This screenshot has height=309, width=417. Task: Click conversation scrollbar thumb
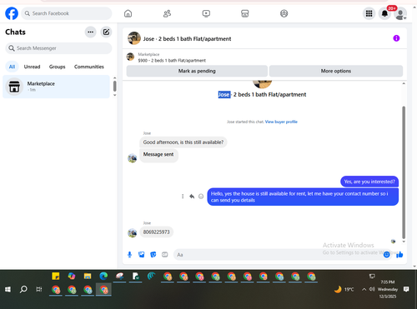click(x=404, y=172)
